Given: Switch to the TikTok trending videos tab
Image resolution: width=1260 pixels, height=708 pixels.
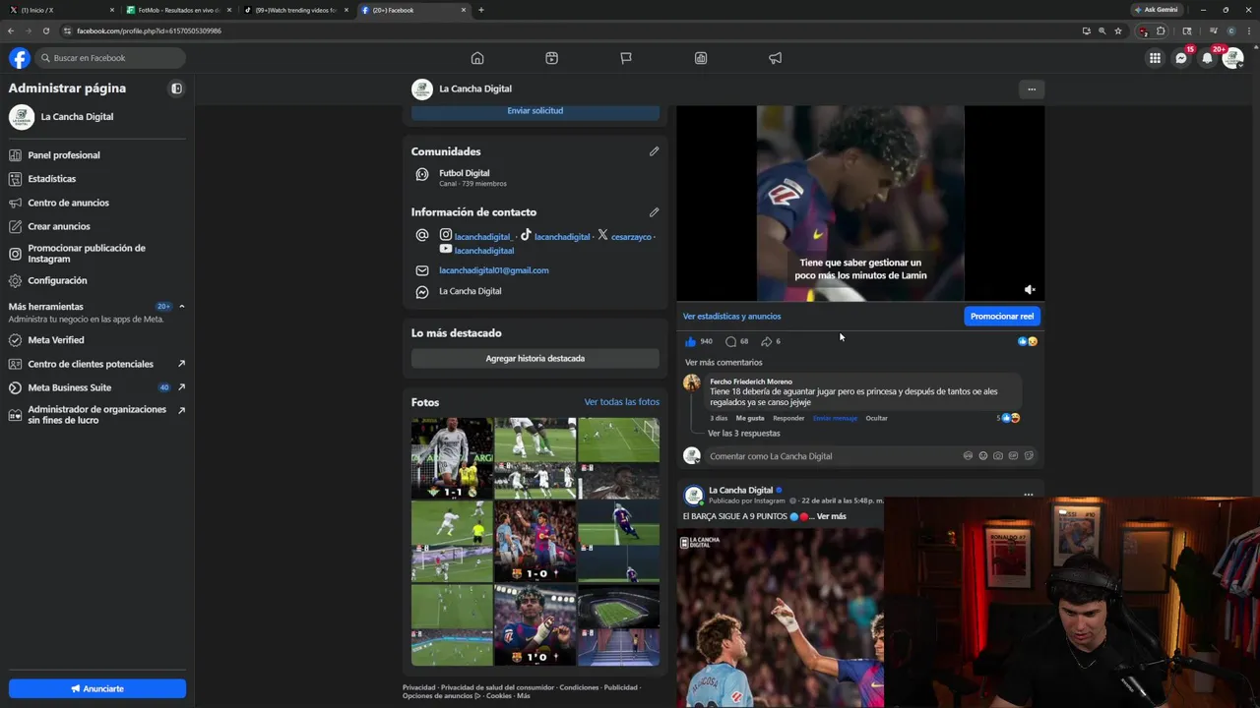Looking at the screenshot, I should click(x=295, y=10).
